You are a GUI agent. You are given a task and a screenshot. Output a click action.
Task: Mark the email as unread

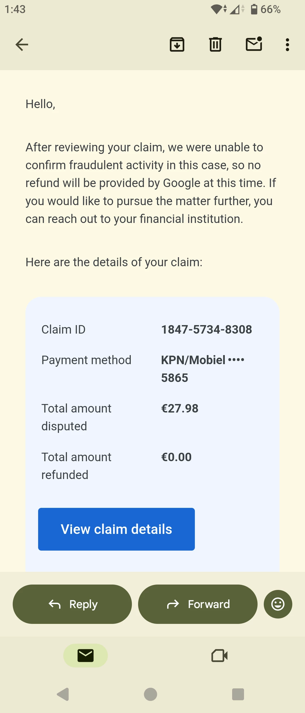tap(254, 44)
